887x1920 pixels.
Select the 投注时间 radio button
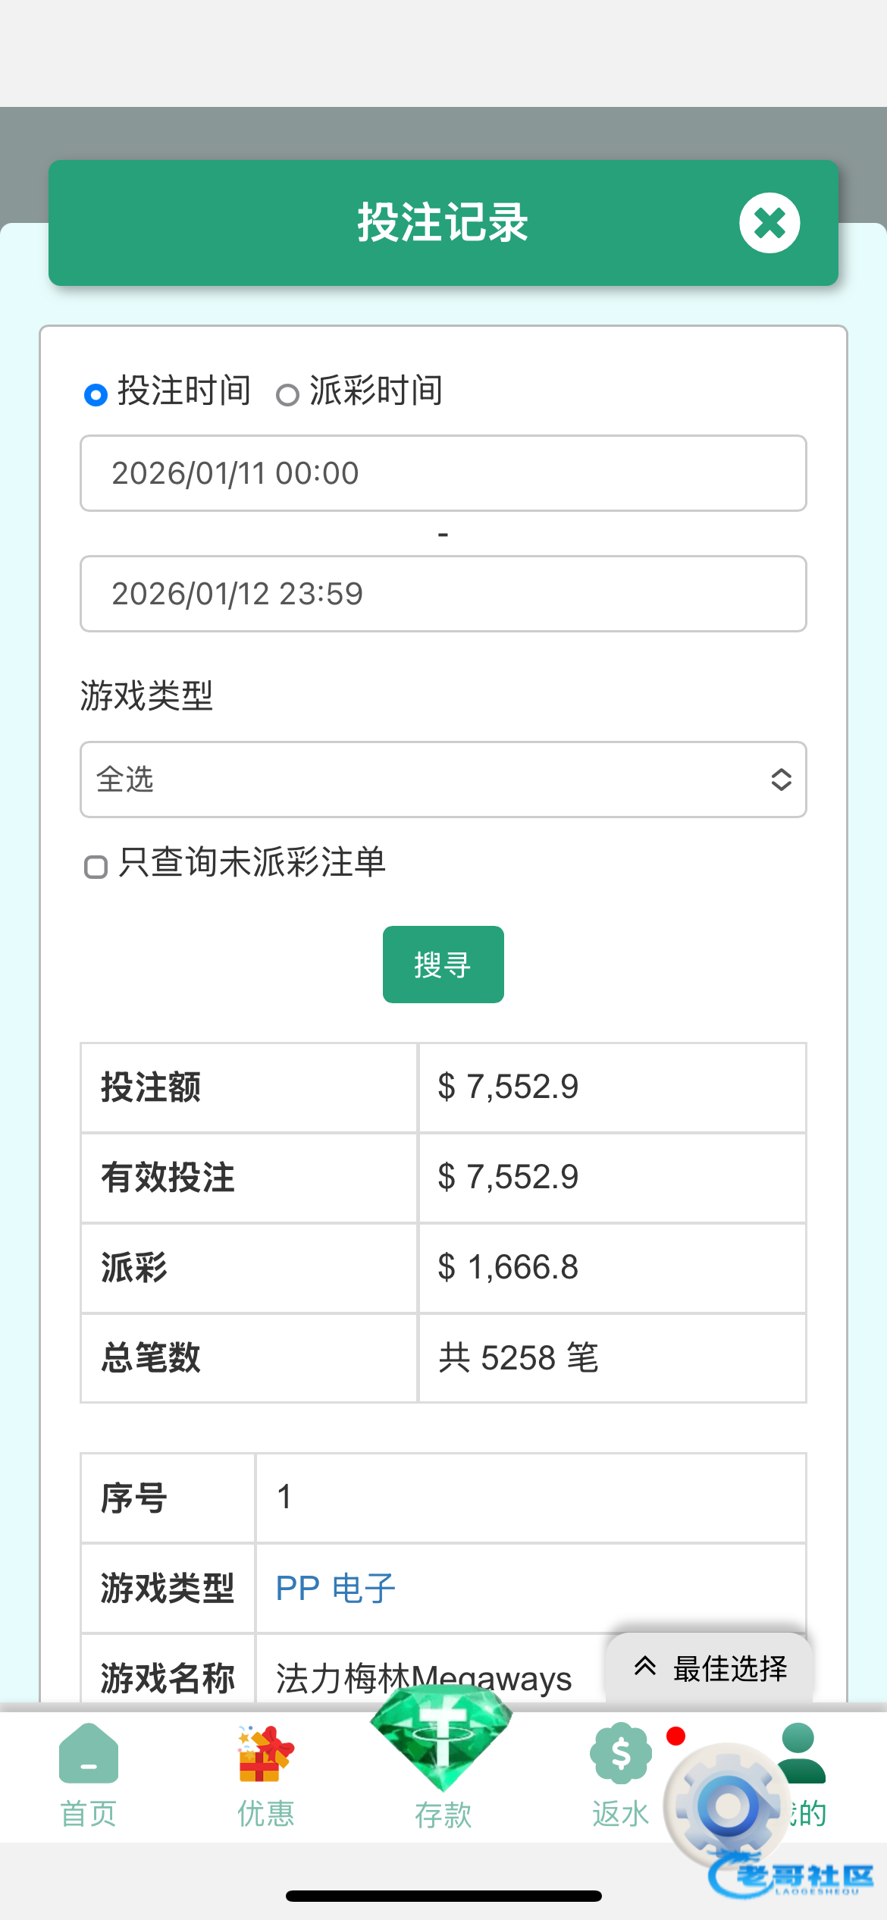point(96,395)
